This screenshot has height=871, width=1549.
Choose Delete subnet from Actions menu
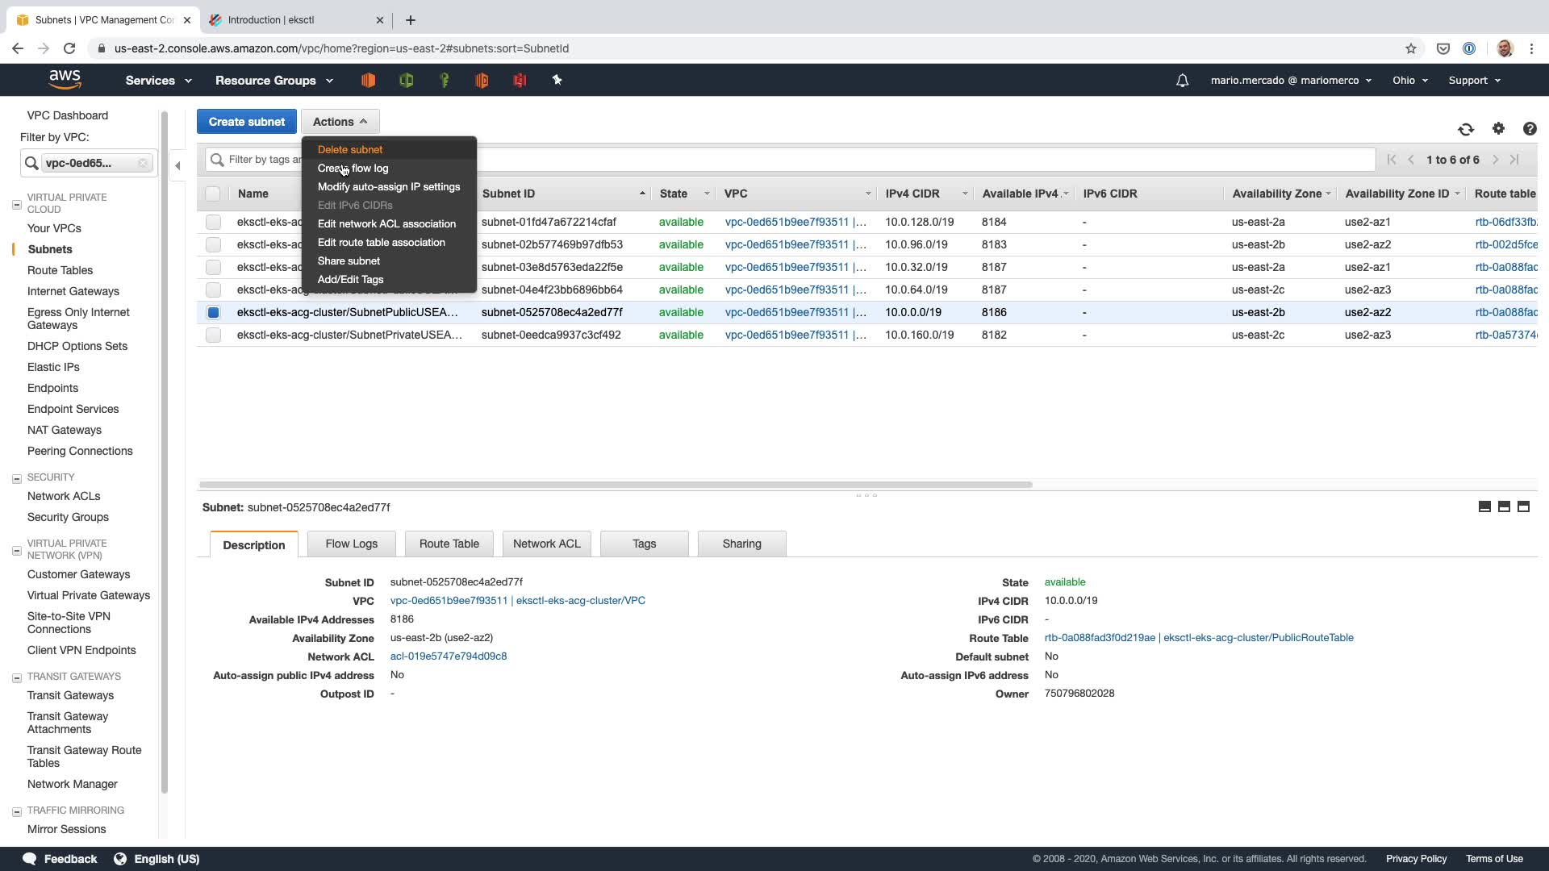tap(349, 149)
